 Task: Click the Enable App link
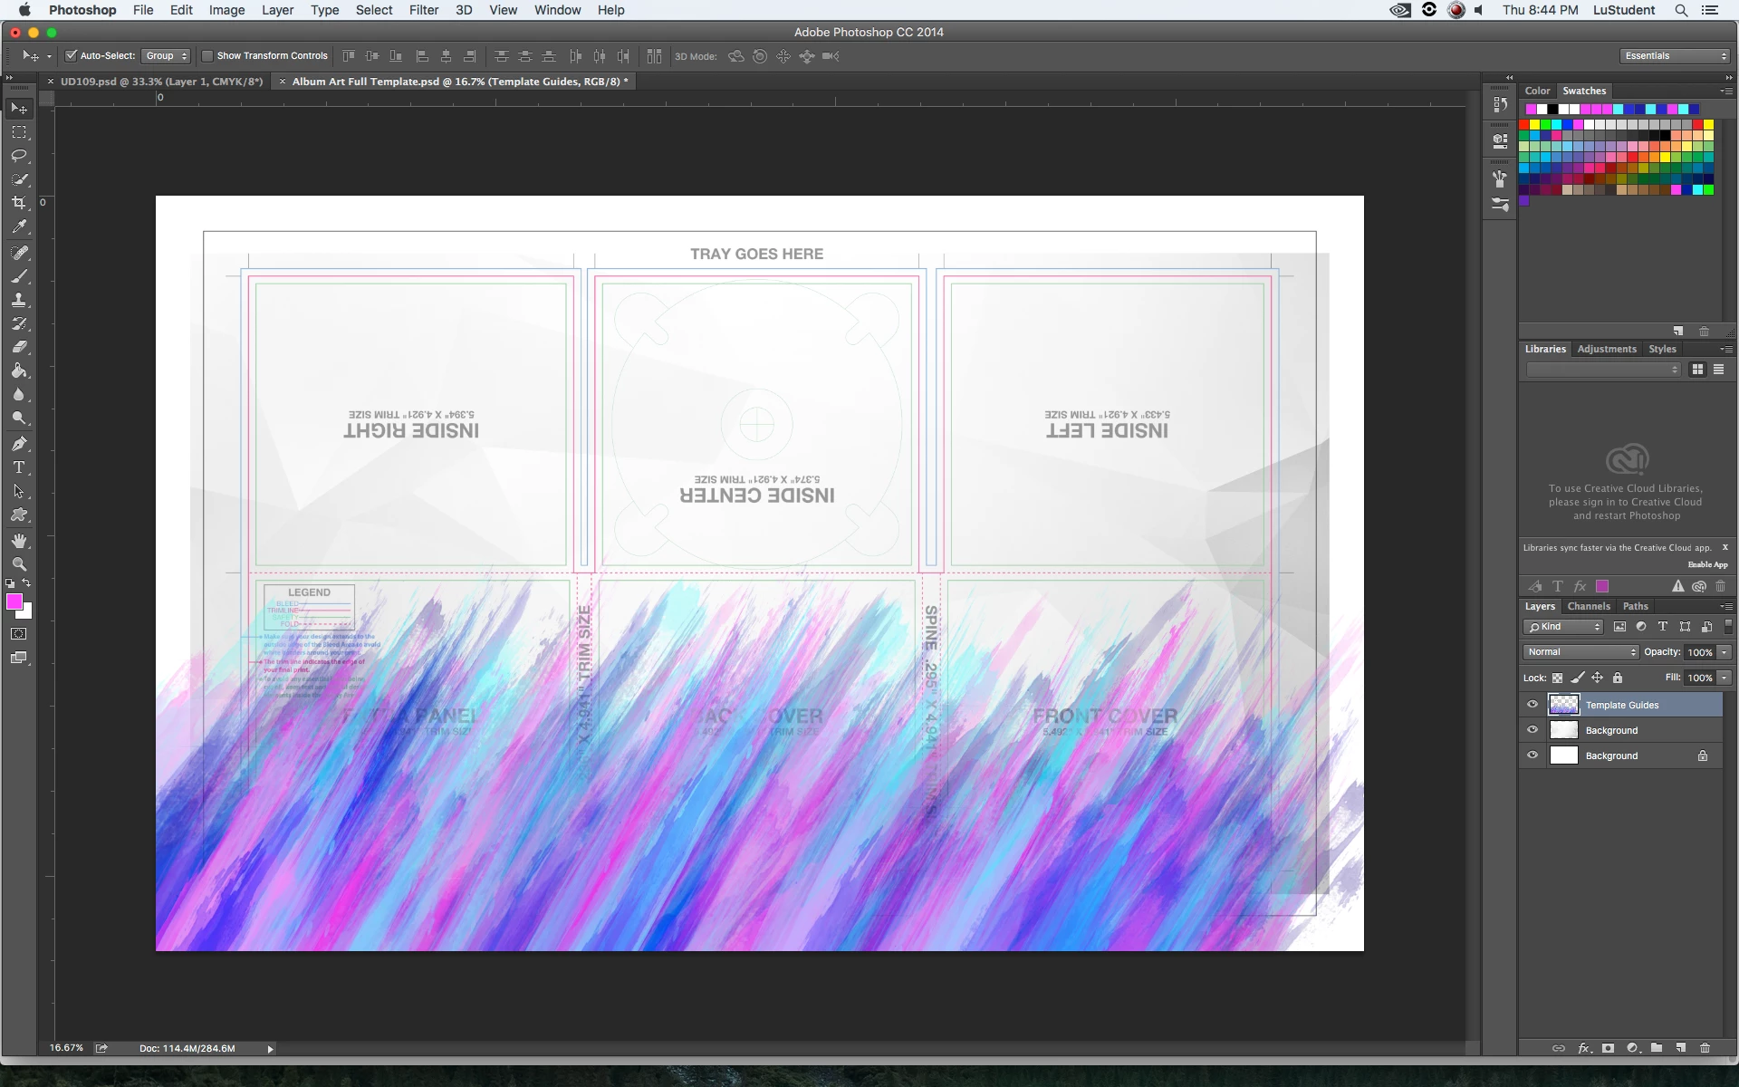1707,564
